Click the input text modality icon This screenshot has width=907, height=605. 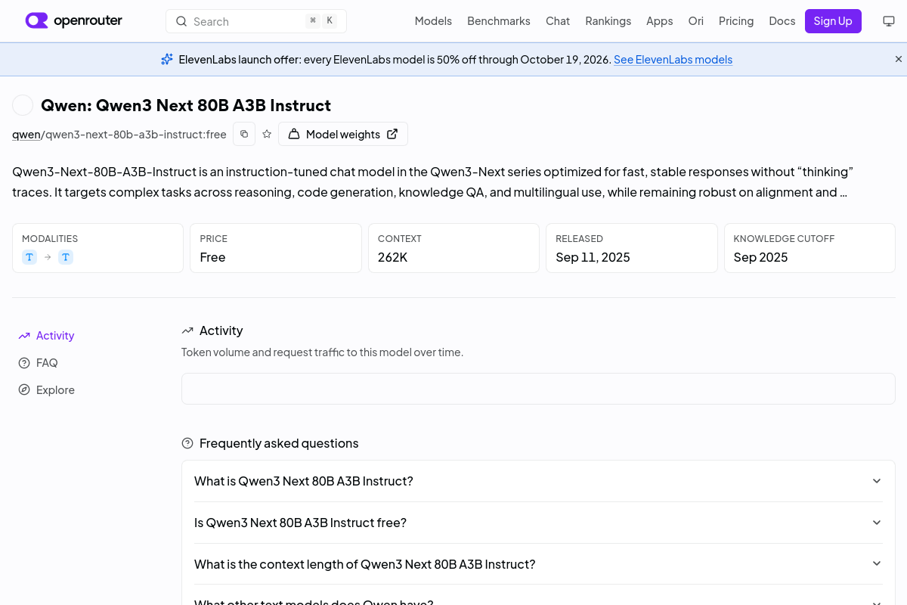pyautogui.click(x=29, y=257)
